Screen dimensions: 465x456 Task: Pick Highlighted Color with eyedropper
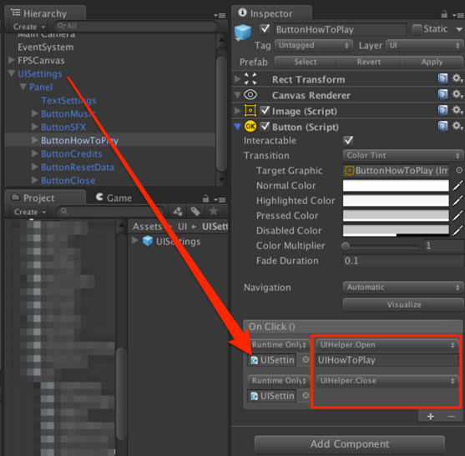point(457,200)
